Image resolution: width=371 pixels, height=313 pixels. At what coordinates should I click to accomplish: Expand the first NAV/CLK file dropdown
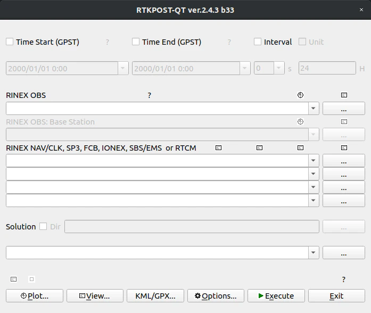click(314, 160)
